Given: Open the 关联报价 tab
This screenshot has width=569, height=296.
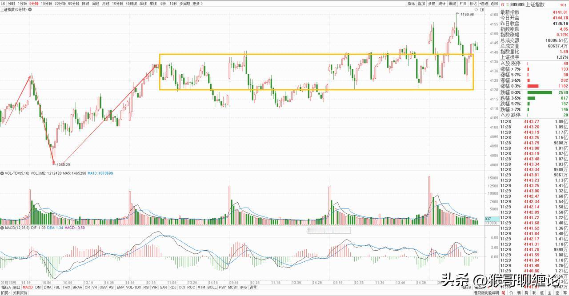Looking at the screenshot, I should coord(20,293).
